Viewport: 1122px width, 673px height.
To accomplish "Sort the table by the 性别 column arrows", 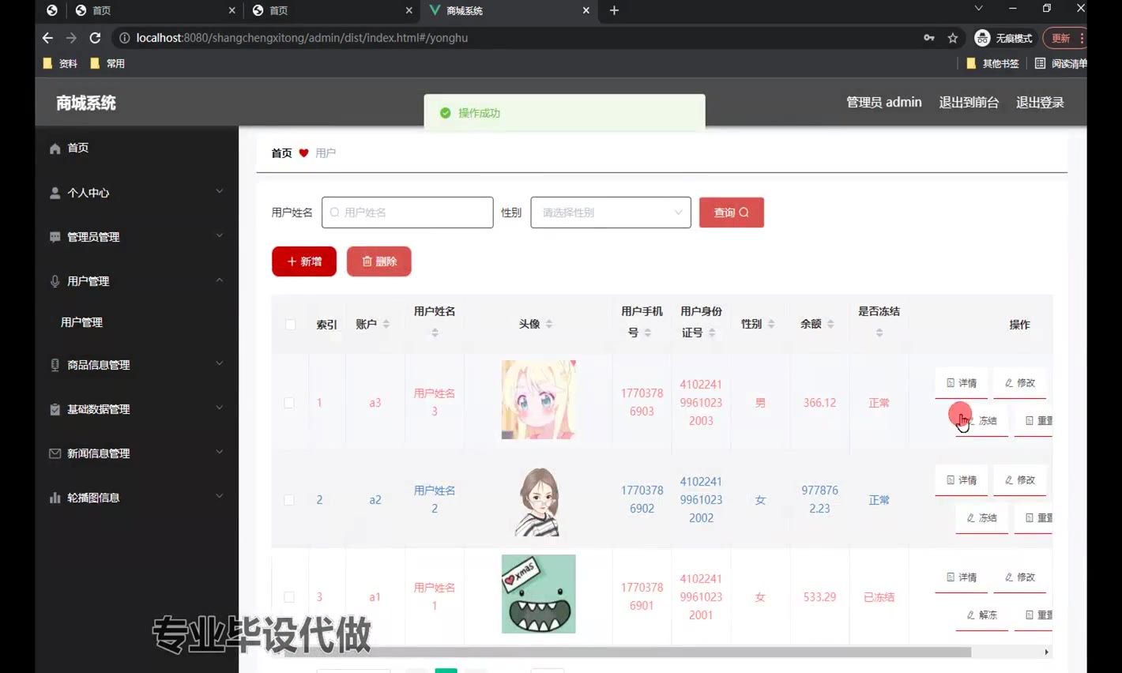I will click(771, 324).
